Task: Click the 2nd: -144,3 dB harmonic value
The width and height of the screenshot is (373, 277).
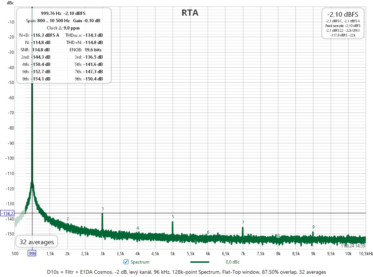Action: pos(36,57)
